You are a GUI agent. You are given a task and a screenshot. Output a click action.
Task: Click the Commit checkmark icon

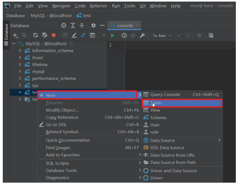(179, 36)
